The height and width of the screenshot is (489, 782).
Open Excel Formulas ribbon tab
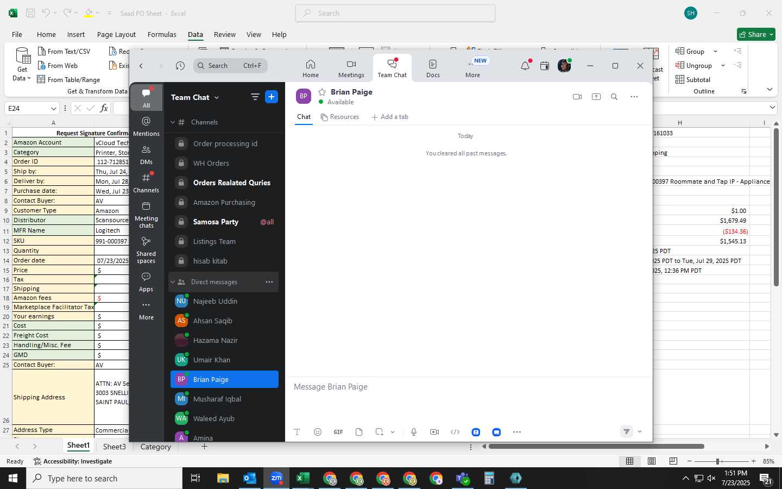click(x=162, y=34)
